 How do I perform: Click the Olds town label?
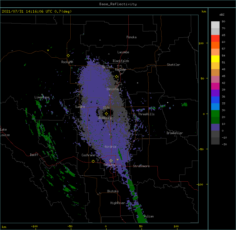(106, 108)
